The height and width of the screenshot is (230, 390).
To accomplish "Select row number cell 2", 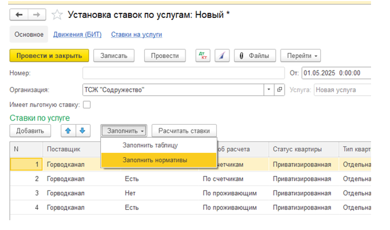I will 26,178.
